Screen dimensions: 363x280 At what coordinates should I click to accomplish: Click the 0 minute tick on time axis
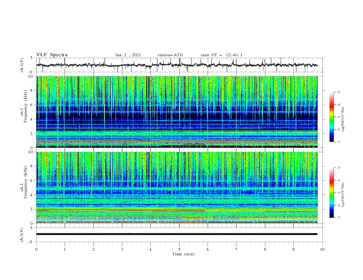tap(36, 249)
